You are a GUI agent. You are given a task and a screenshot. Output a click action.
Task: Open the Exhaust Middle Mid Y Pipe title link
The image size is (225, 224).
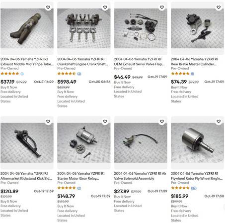tap(27, 62)
